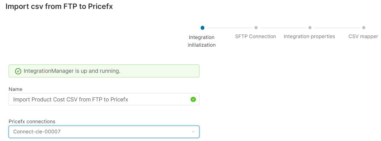381x141 pixels.
Task: Click the green validation checkmark in Name field
Action: (x=193, y=99)
